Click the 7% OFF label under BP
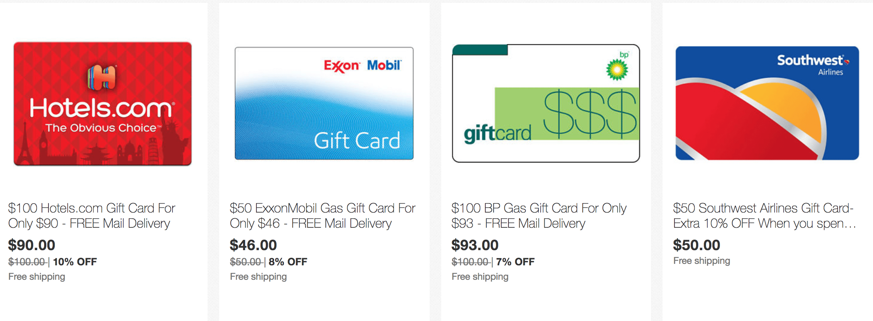 (x=515, y=262)
